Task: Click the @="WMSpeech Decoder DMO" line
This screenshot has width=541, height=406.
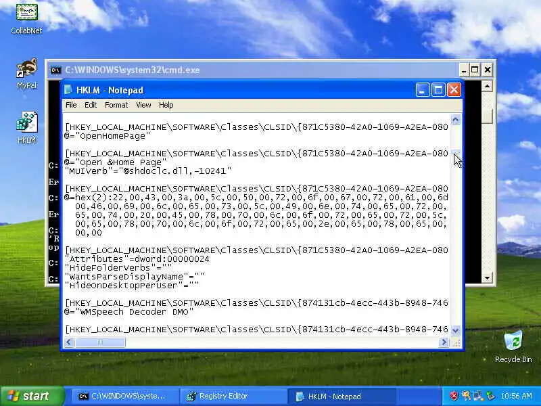Action: click(128, 312)
